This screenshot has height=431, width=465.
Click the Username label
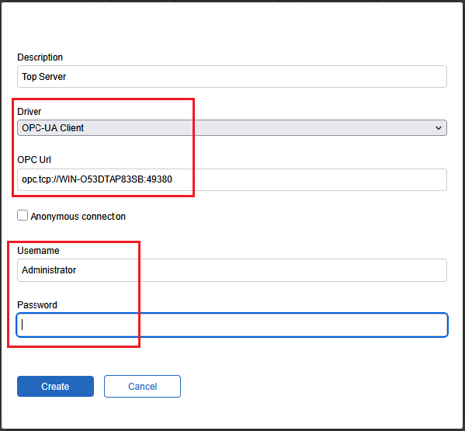click(38, 251)
